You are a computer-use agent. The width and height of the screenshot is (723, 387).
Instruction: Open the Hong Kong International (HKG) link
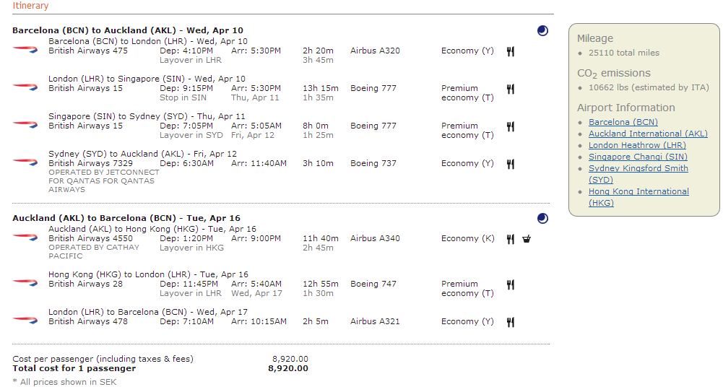click(x=638, y=196)
